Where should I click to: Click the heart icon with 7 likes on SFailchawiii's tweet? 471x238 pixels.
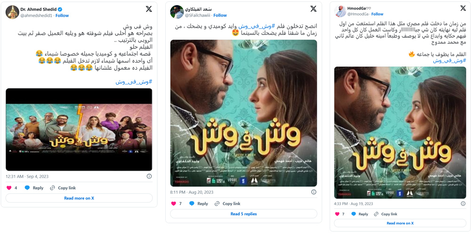point(173,204)
